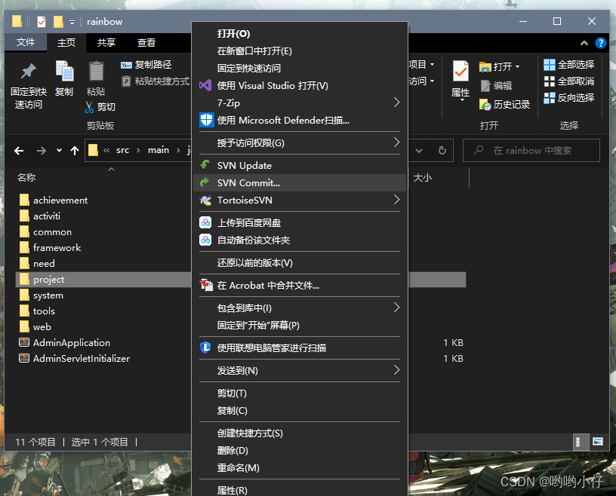The image size is (616, 496).
Task: Click the pin to Quick access icon
Action: (28, 72)
